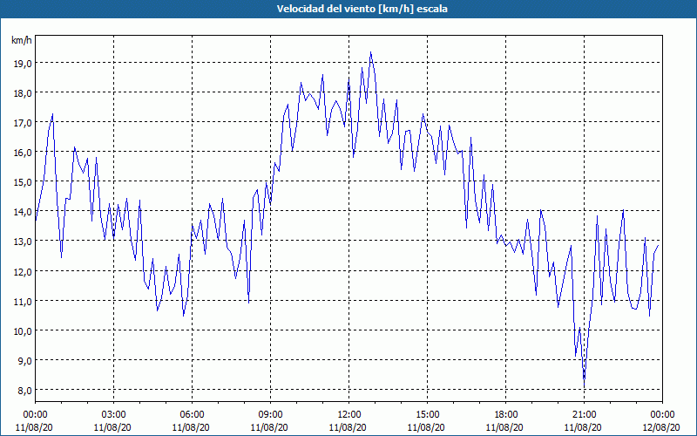Click the "11/08/20" date under "12:00"
The height and width of the screenshot is (436, 697).
[348, 427]
